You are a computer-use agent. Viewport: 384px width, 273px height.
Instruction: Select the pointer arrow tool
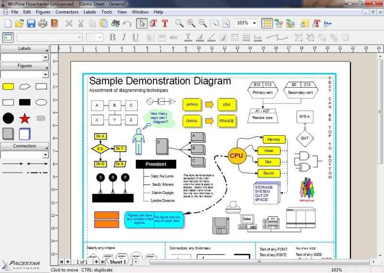point(142,24)
